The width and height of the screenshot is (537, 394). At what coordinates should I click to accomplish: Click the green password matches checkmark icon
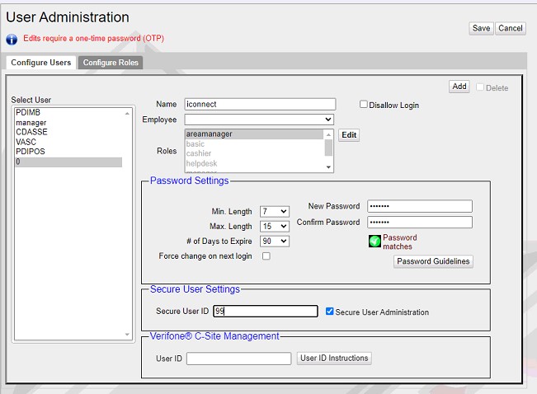click(374, 242)
